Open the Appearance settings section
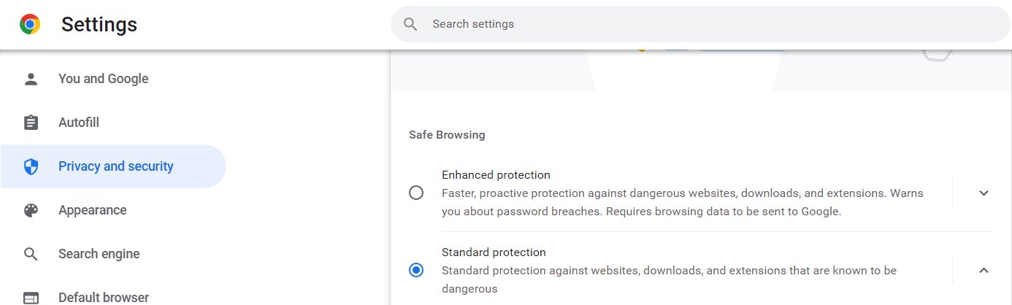Viewport: 1012px width, 305px height. [92, 210]
